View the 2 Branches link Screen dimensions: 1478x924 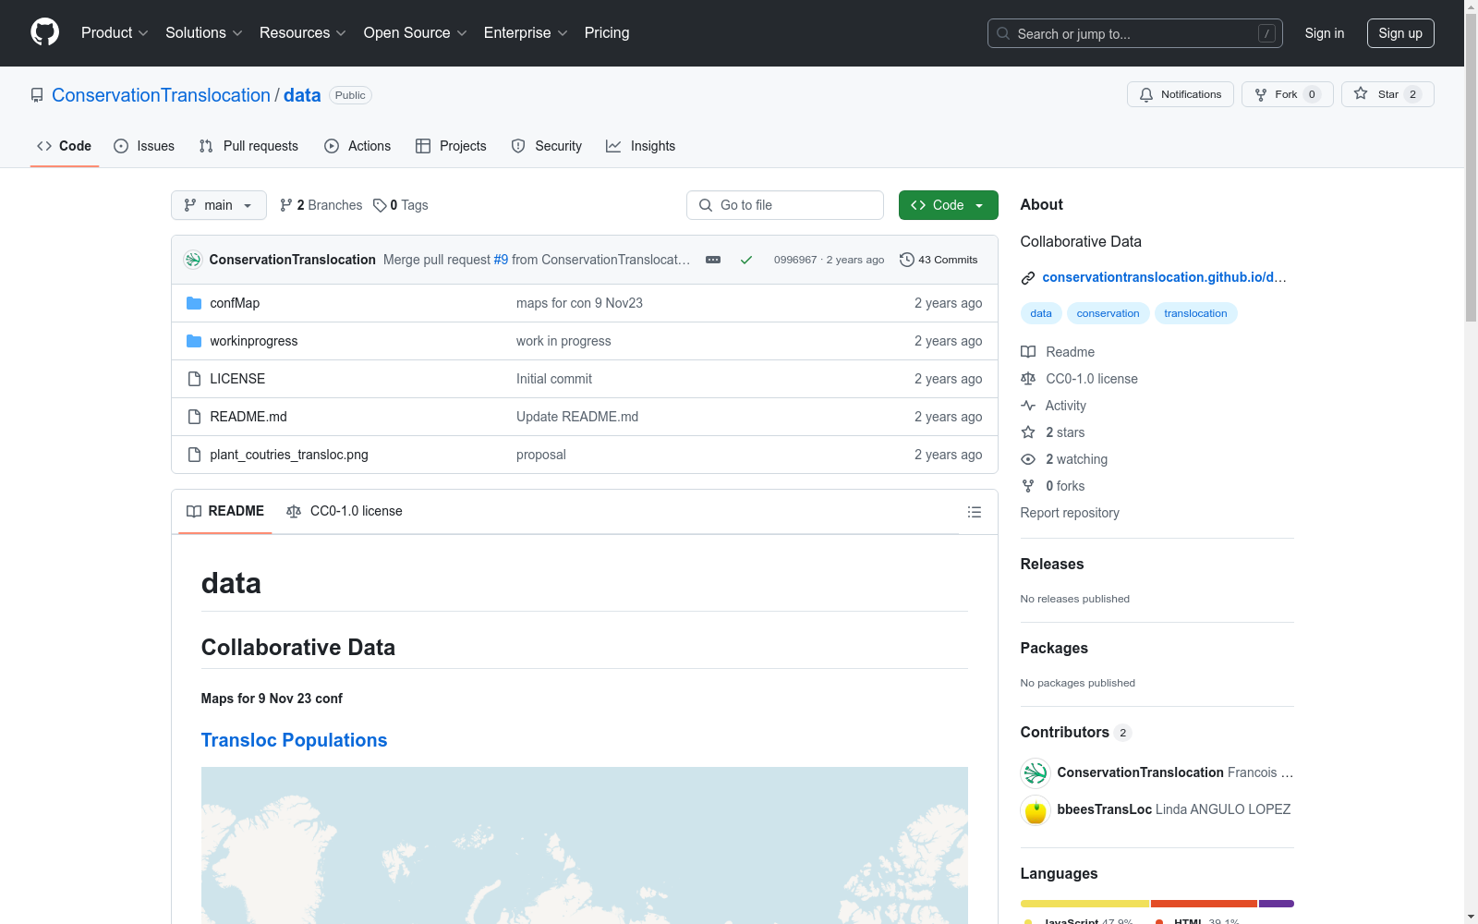tap(321, 205)
